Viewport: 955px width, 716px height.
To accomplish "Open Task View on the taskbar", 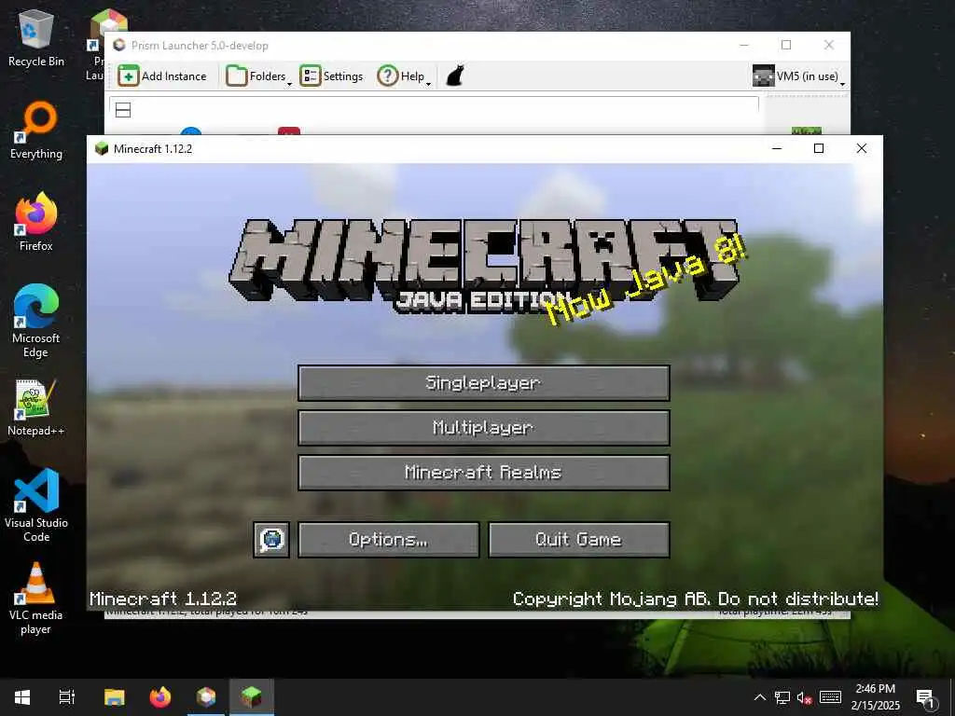I will [67, 697].
